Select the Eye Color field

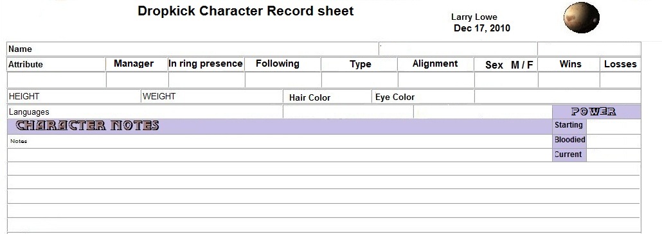point(423,97)
